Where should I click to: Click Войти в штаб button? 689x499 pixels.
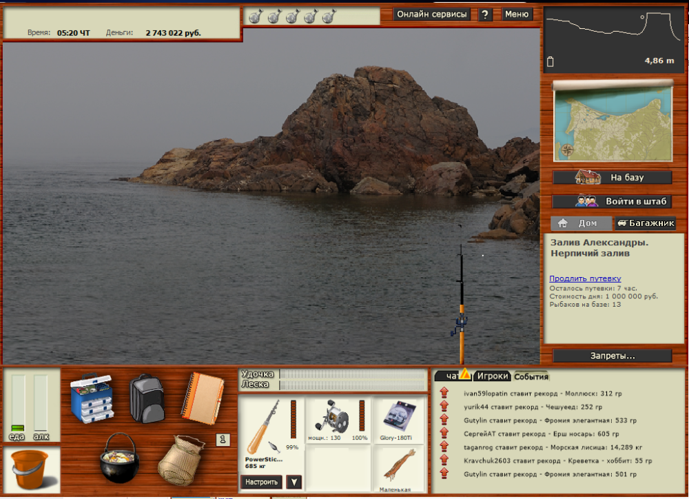pyautogui.click(x=612, y=201)
